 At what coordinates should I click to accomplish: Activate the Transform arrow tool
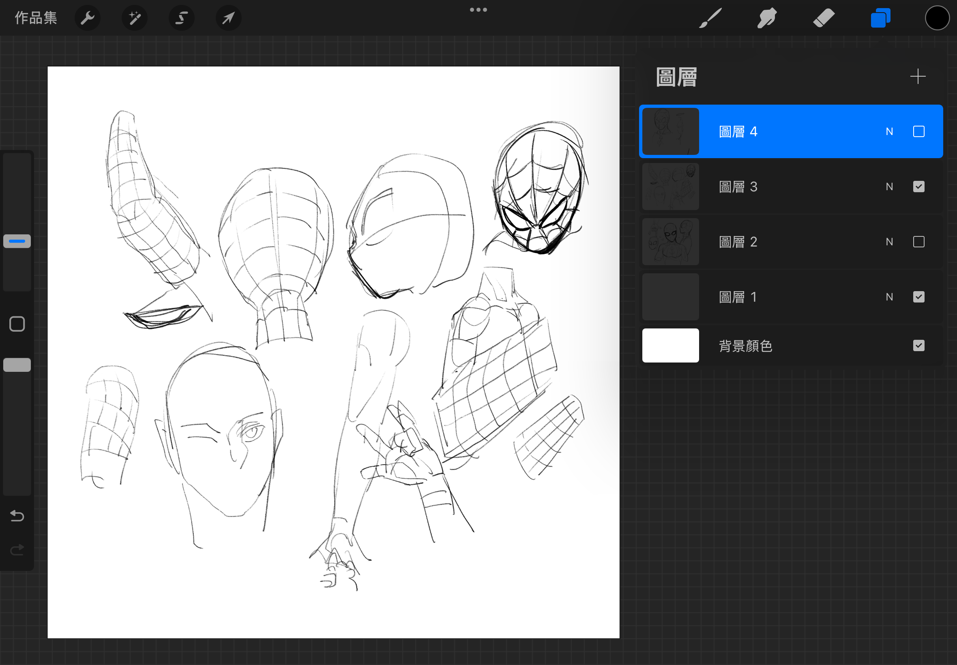[229, 18]
